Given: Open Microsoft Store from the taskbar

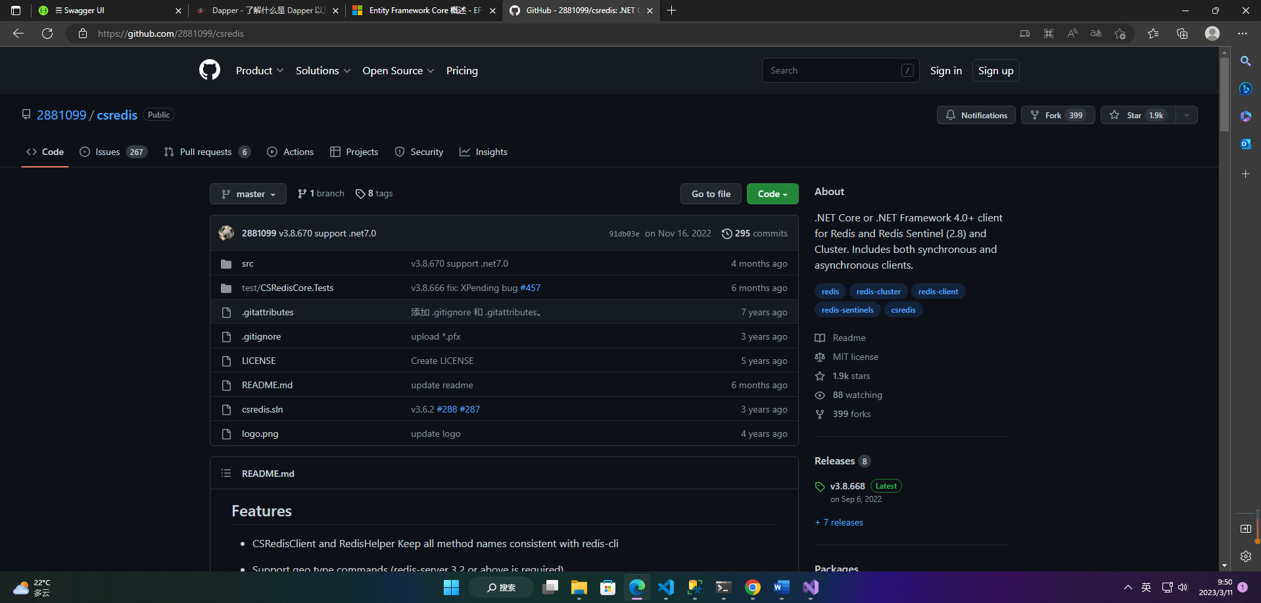Looking at the screenshot, I should coord(607,587).
